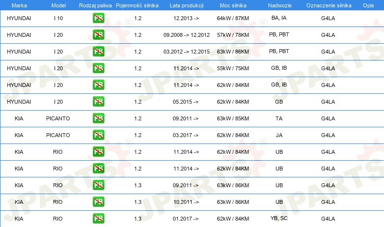The image size is (384, 227).
Task: Select the 05.2015 -> production date cell
Action: 186,102
